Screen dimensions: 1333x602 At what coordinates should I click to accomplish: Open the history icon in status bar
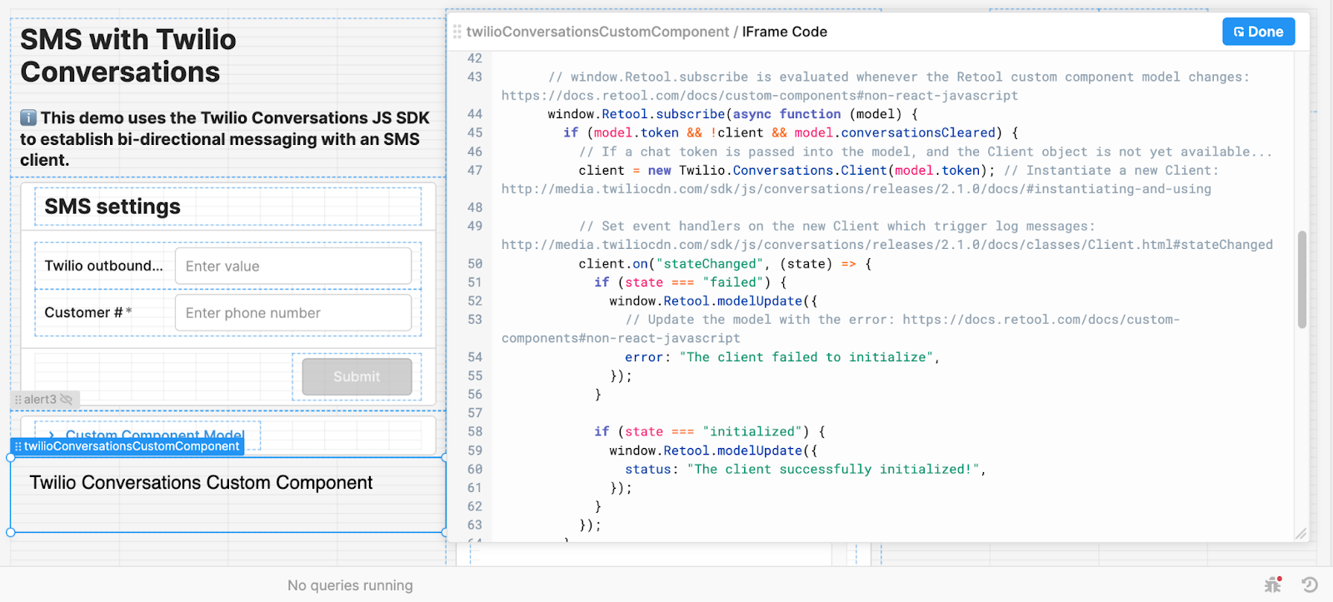(x=1310, y=585)
